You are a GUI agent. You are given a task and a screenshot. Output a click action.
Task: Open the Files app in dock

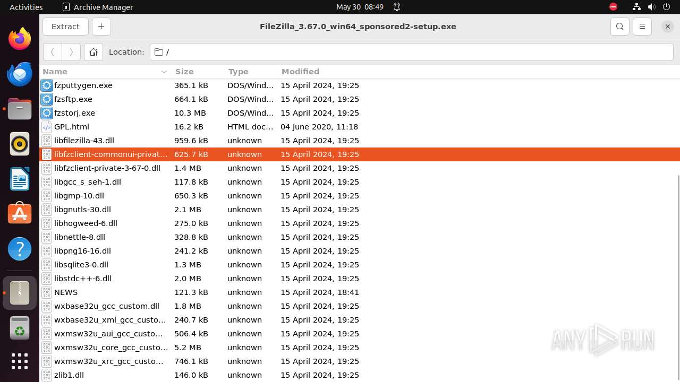pyautogui.click(x=20, y=109)
